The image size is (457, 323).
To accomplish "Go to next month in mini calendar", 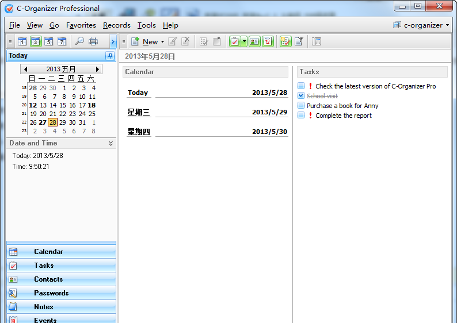I will [97, 69].
